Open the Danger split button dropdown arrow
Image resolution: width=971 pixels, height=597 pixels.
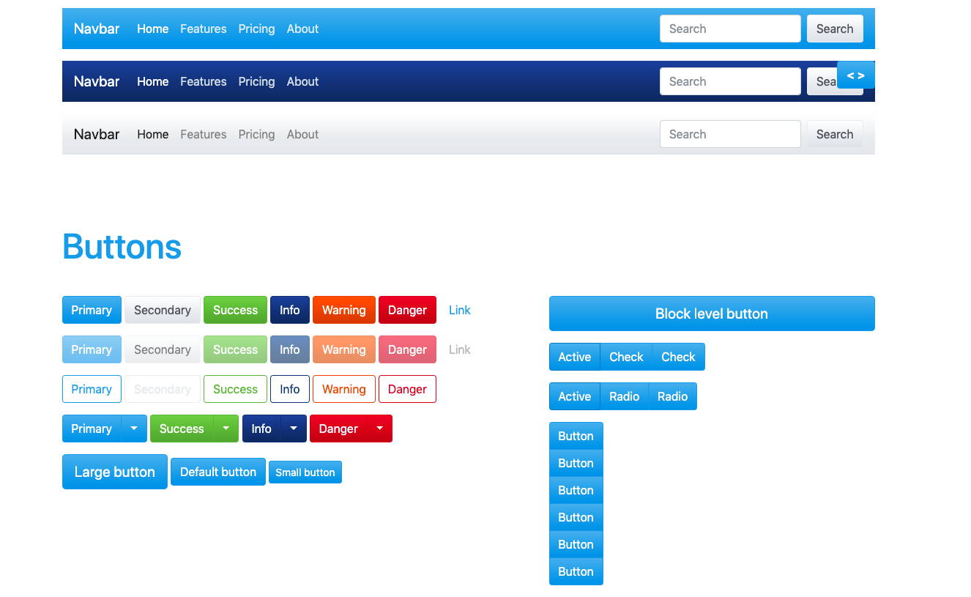tap(379, 429)
